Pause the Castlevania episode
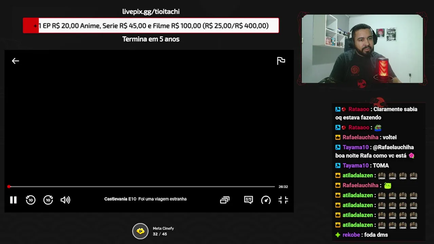Image resolution: width=434 pixels, height=244 pixels. pyautogui.click(x=13, y=200)
